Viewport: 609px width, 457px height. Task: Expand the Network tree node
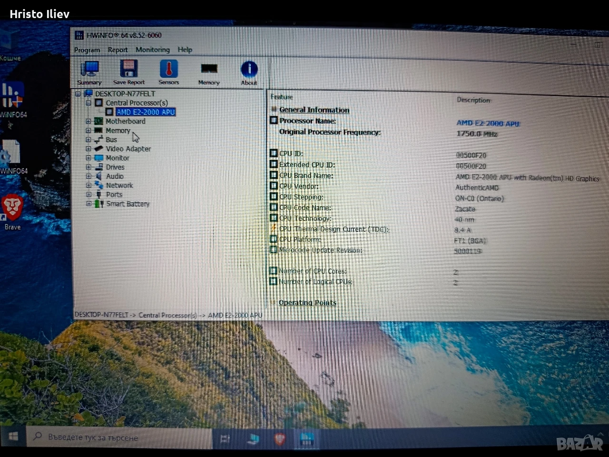(88, 185)
